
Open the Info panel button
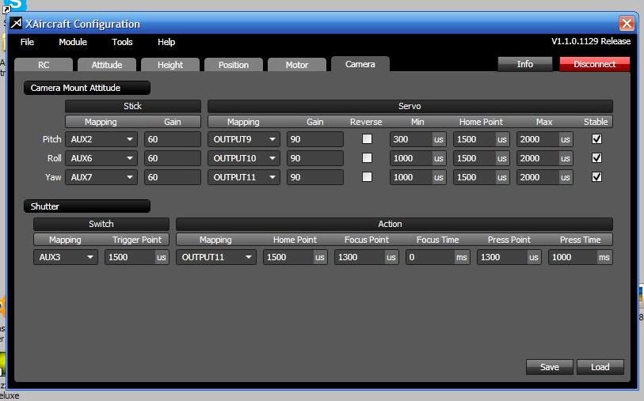coord(524,64)
